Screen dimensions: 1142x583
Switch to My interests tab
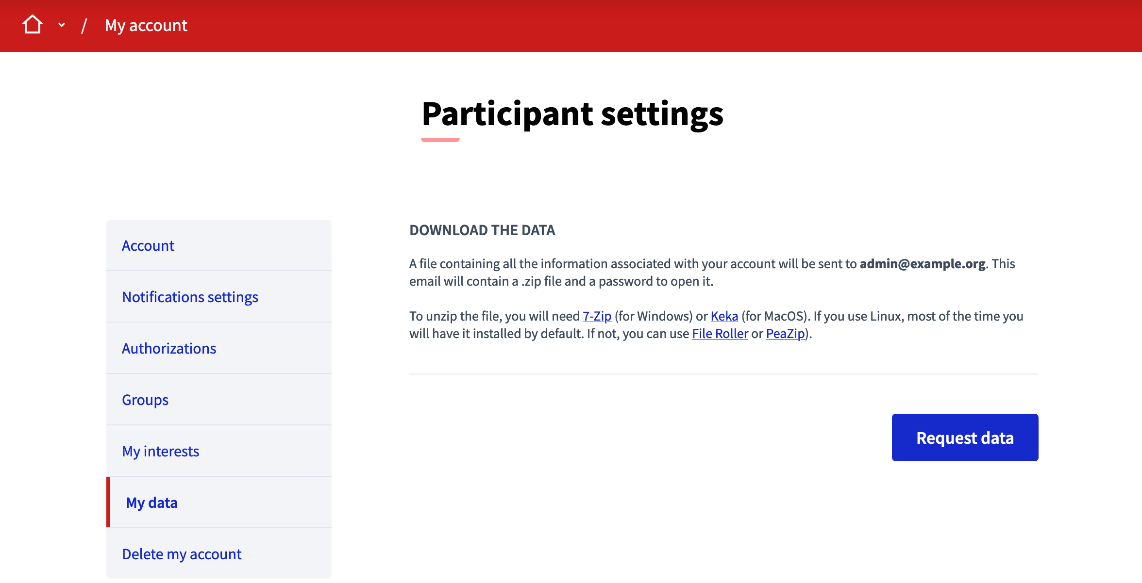pos(161,452)
